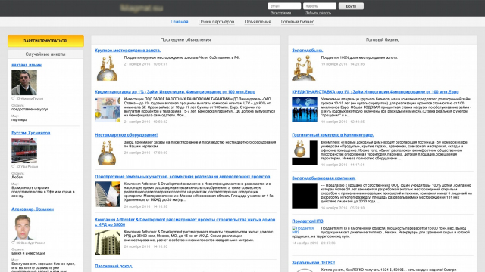Screen dimensions: 485x272
Task: Click date 21 ноября 10:08:51
Action: (145, 64)
